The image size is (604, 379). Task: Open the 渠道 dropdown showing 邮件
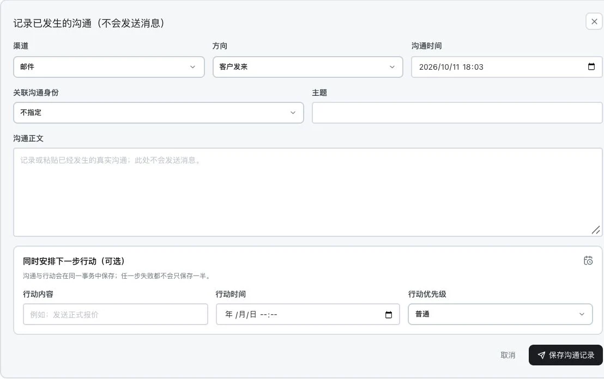point(109,67)
